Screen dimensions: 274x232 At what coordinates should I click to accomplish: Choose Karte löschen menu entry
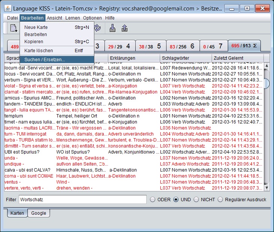point(57,51)
